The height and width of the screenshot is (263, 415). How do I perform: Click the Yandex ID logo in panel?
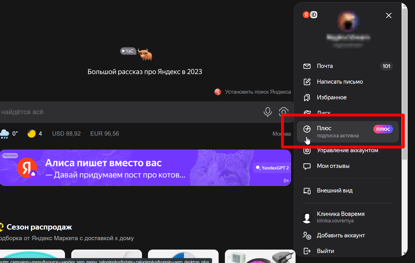point(310,15)
